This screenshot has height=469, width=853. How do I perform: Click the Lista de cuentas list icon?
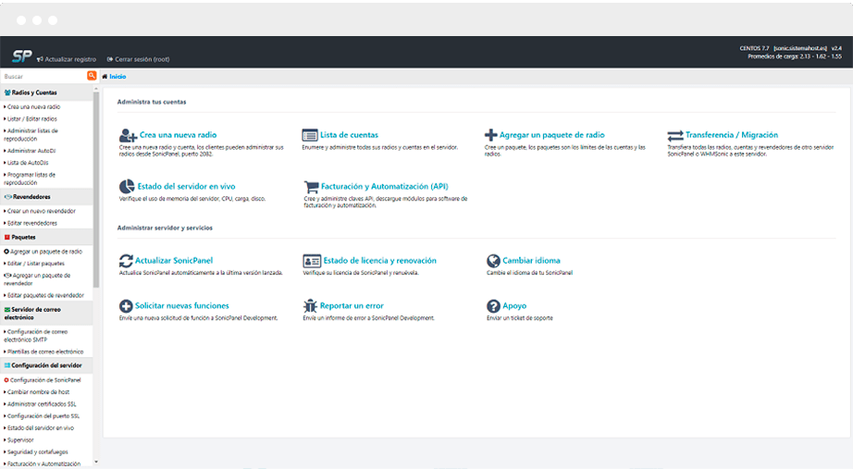coord(310,135)
